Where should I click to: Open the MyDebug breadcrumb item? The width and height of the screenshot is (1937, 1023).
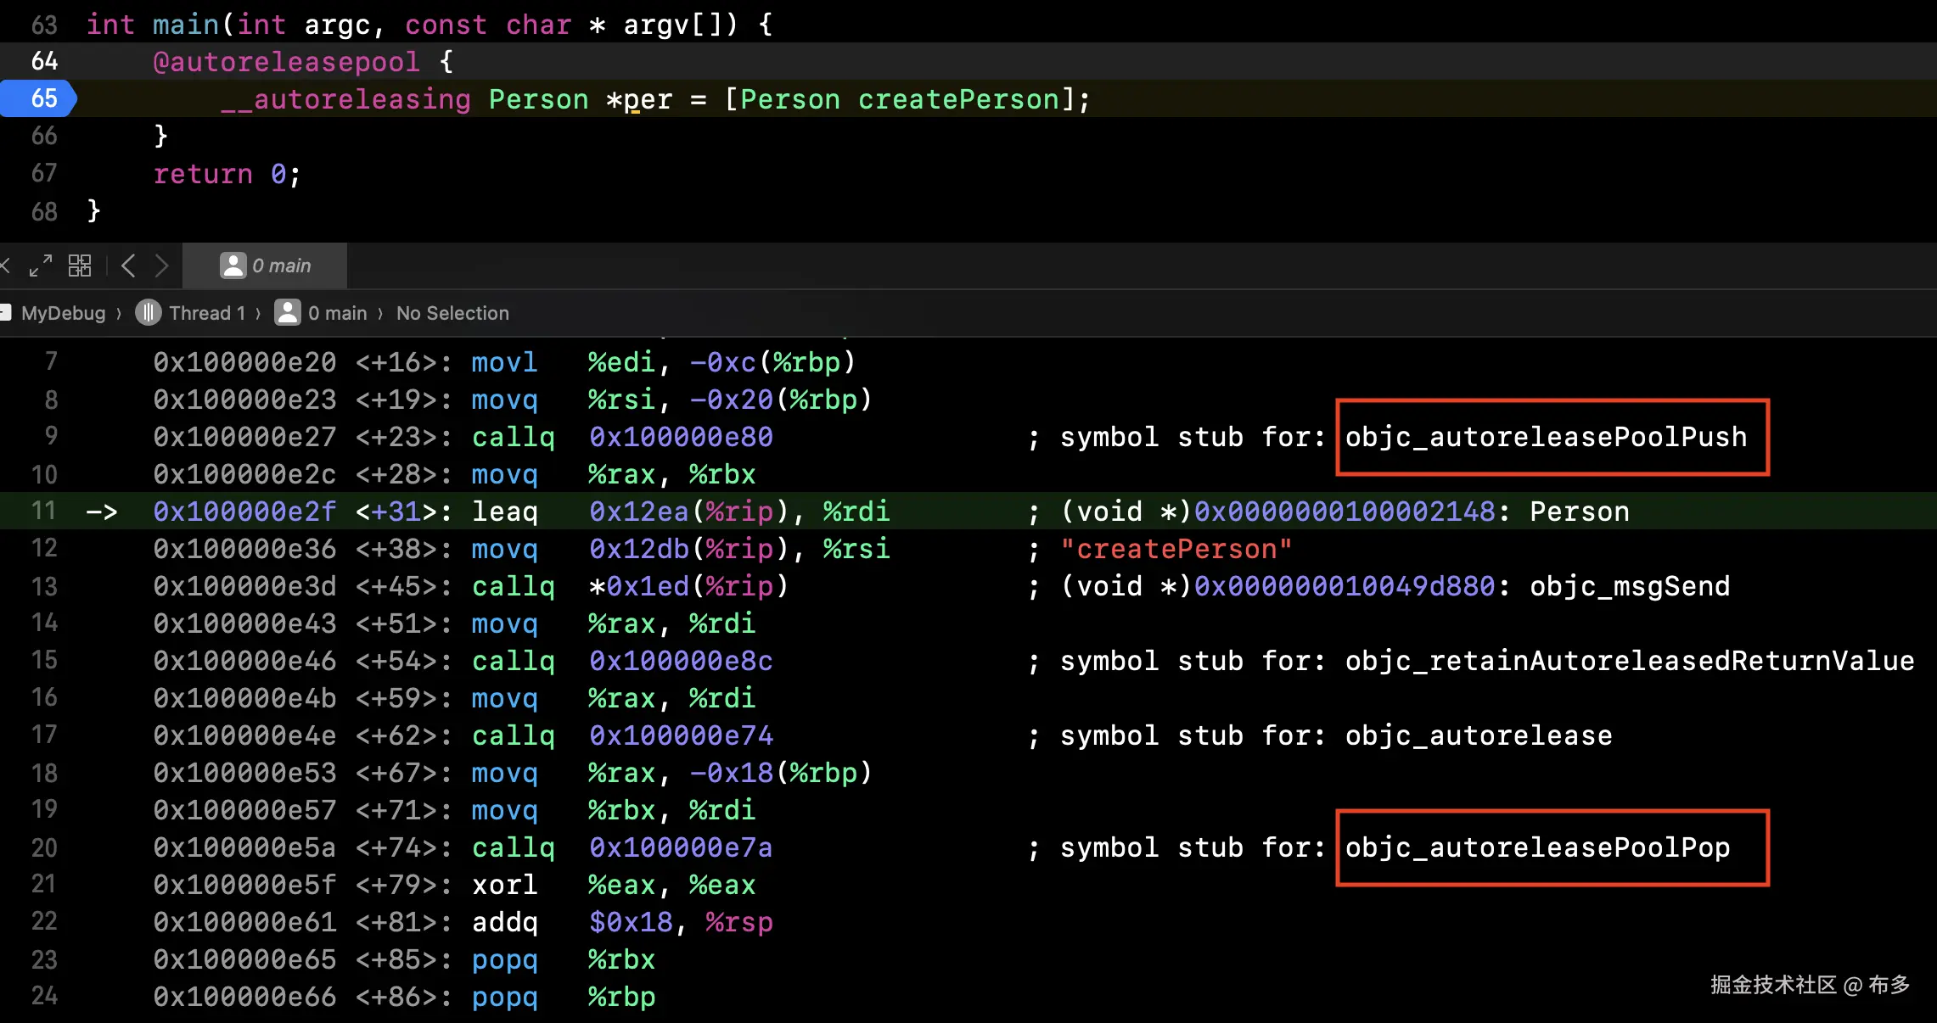tap(63, 313)
